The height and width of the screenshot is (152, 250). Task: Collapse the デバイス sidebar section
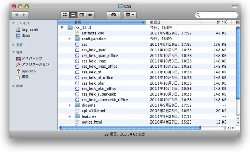point(14,23)
